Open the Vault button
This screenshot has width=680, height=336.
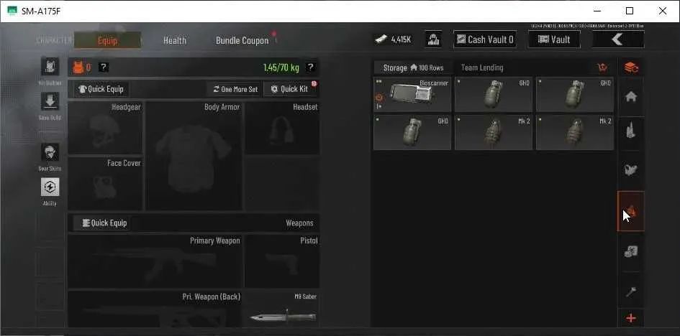[554, 39]
